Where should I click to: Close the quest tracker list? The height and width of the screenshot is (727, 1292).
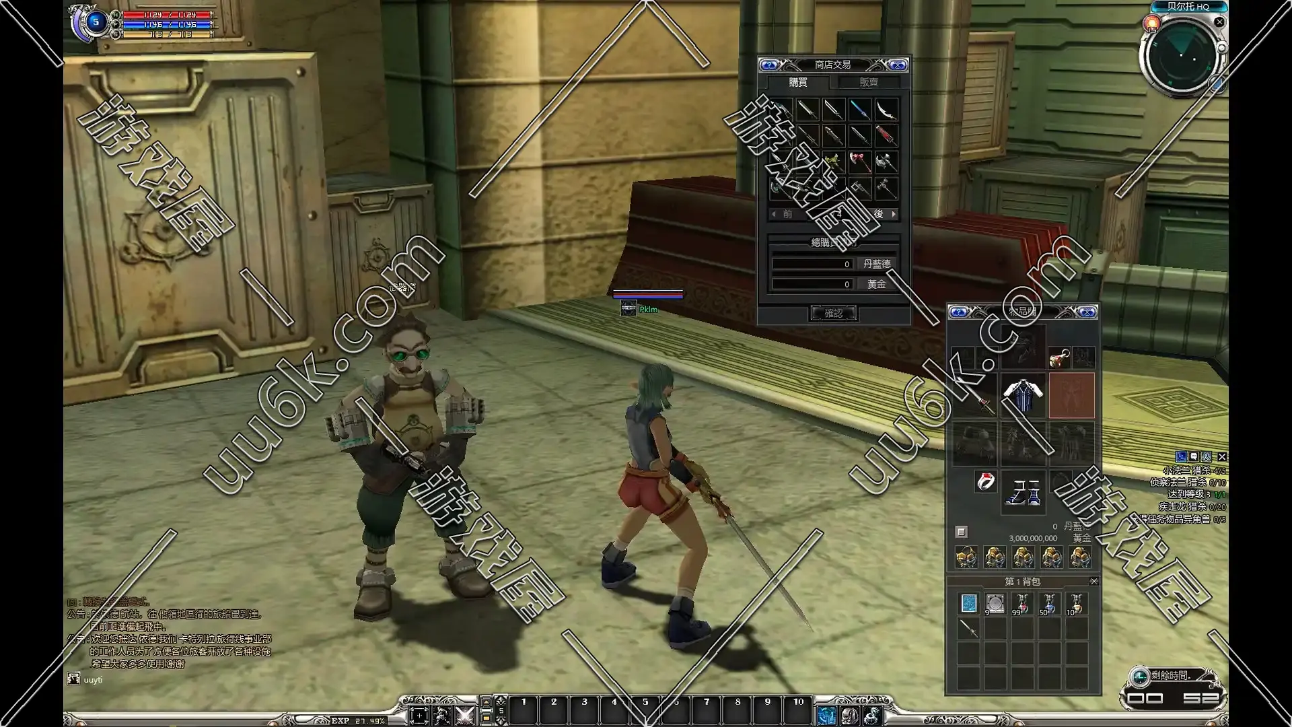click(x=1222, y=457)
